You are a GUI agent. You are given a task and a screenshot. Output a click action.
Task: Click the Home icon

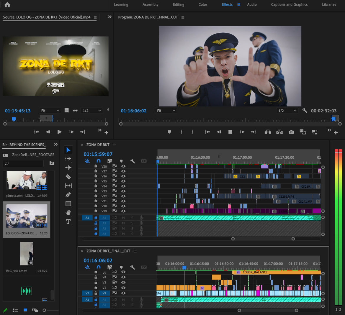pos(7,5)
